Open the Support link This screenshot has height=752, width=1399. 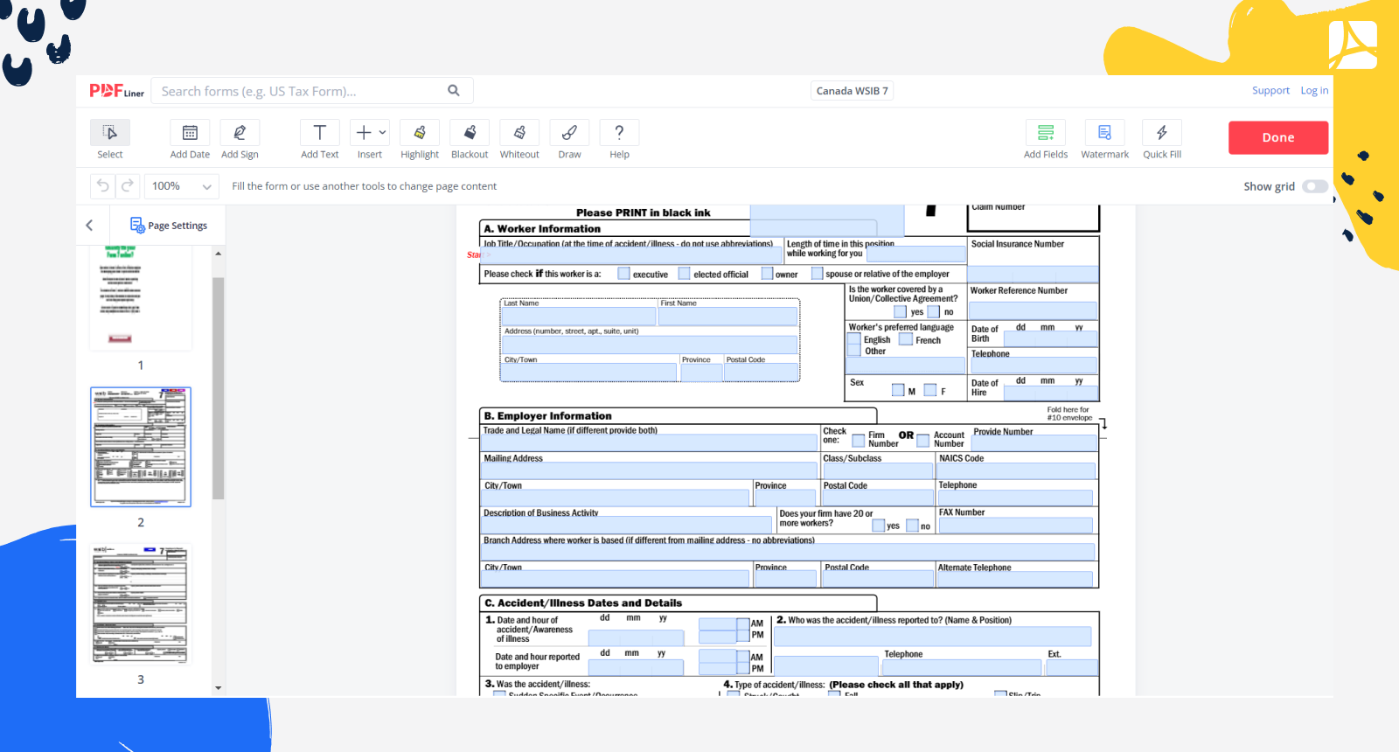1270,91
